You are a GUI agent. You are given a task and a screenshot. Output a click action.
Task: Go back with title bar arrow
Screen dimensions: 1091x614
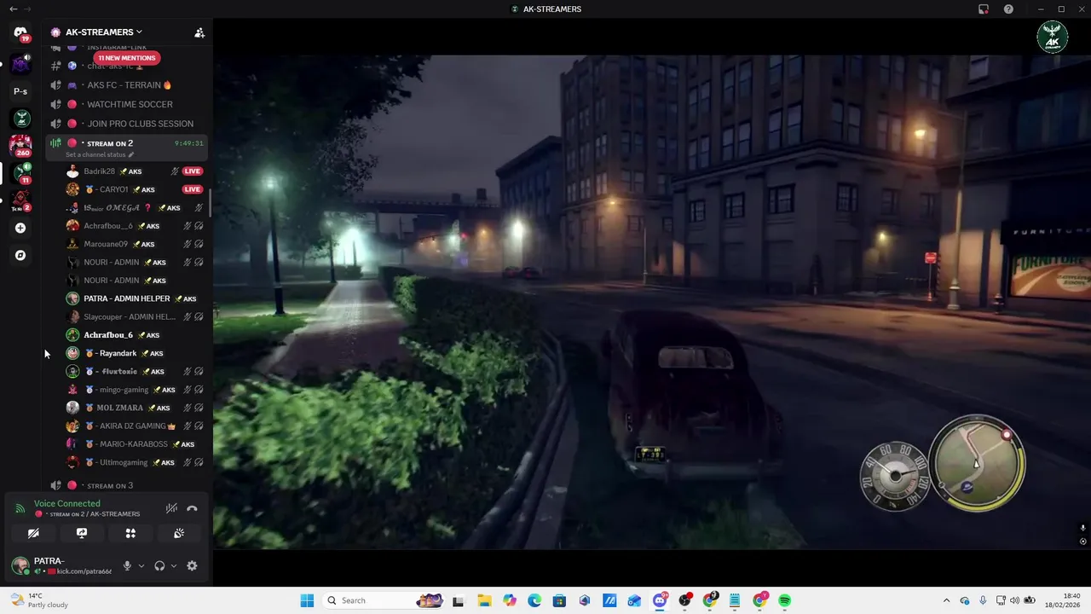pyautogui.click(x=13, y=9)
